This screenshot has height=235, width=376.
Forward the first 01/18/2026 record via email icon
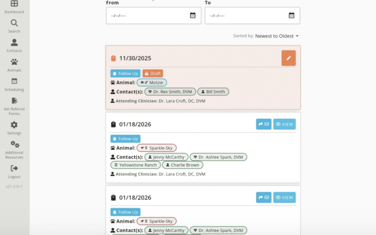point(264,124)
